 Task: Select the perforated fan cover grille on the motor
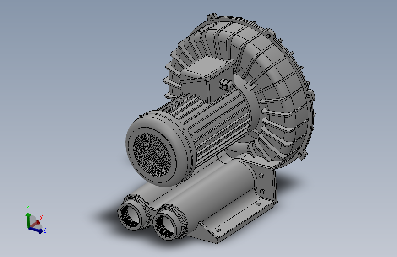pos(152,155)
